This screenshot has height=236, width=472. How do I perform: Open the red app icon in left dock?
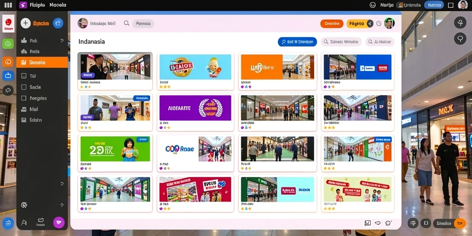pyautogui.click(x=8, y=24)
